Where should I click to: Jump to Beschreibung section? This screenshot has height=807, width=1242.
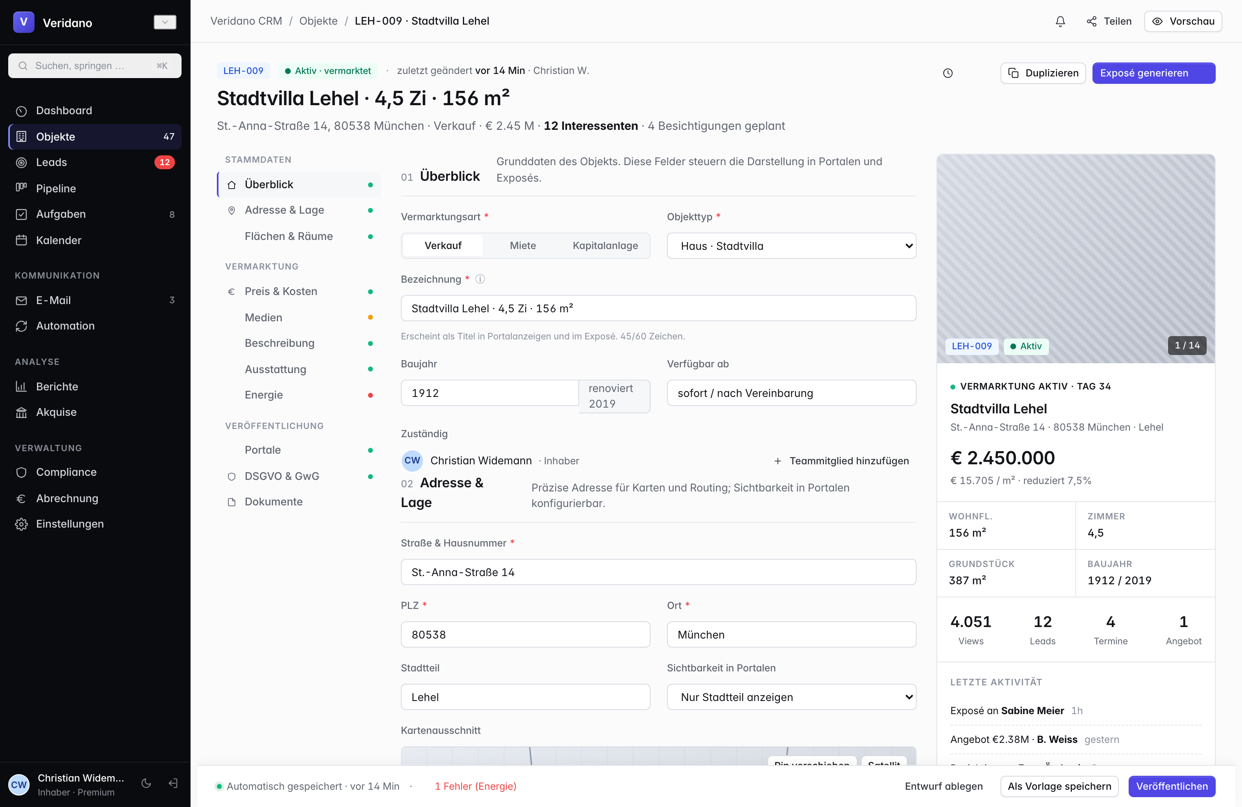[299, 343]
